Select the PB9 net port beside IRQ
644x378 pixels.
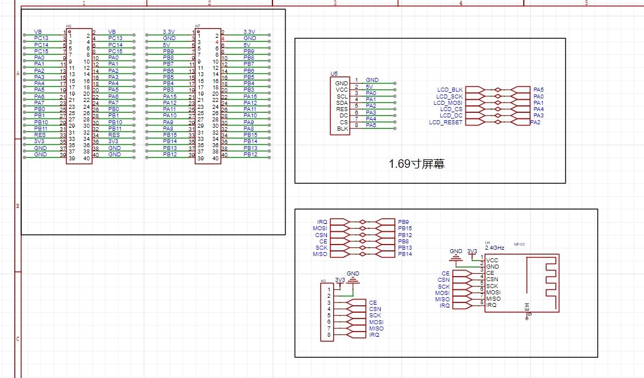386,222
